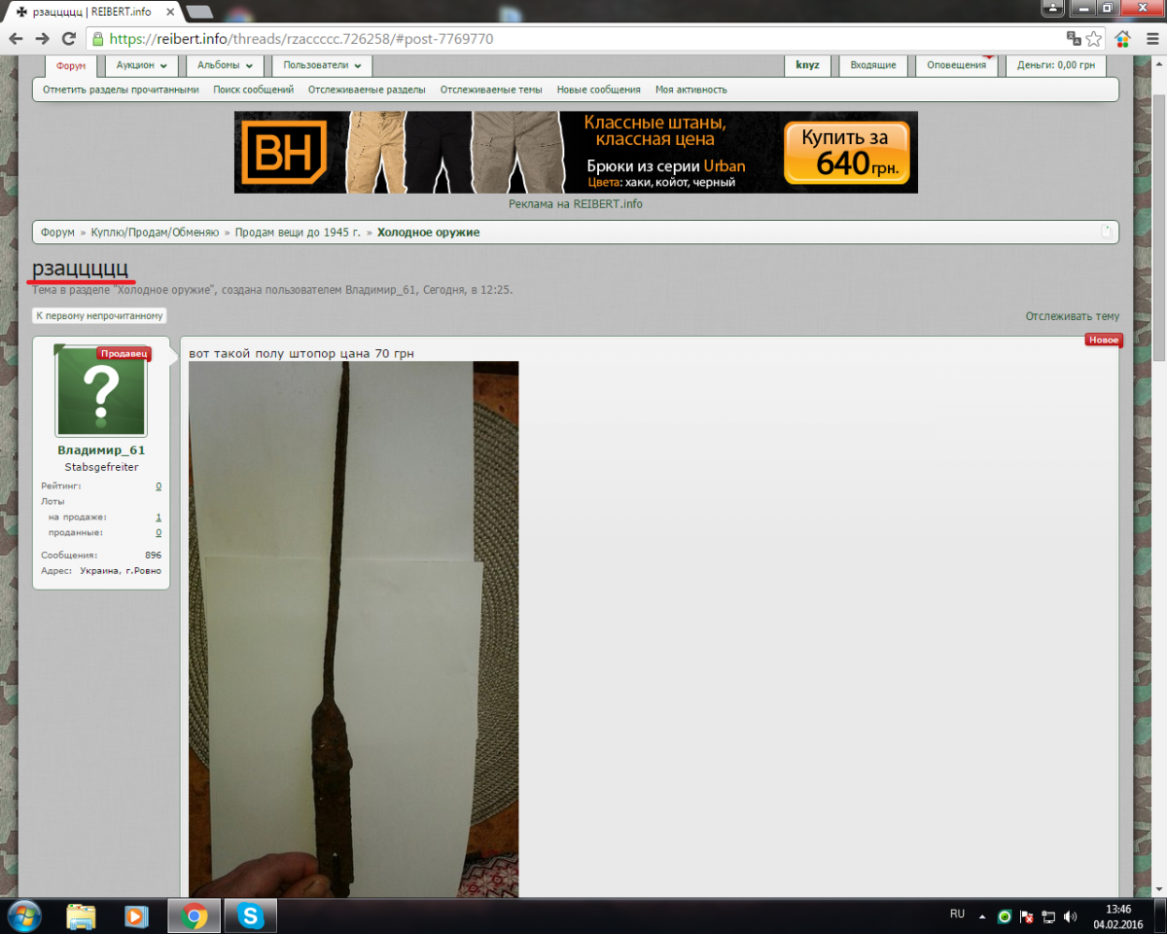The image size is (1167, 934).
Task: Show hidden tray icons arrow
Action: pyautogui.click(x=982, y=916)
